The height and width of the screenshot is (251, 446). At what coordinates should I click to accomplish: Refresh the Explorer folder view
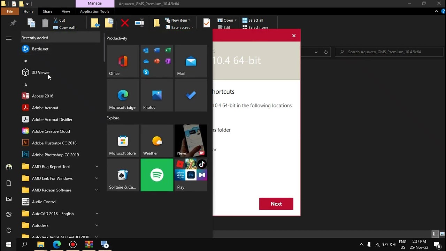(x=326, y=52)
